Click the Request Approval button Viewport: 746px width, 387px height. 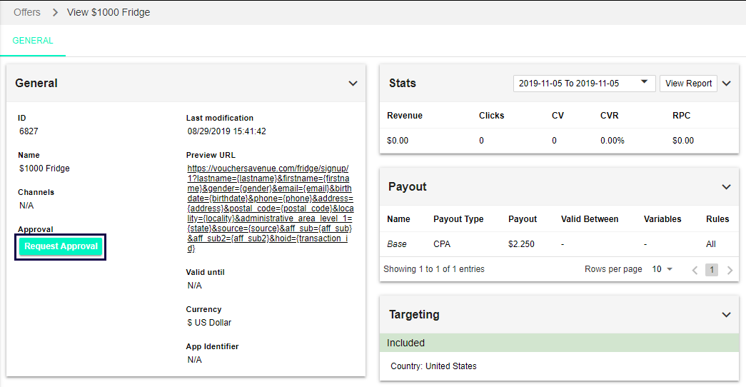(60, 246)
